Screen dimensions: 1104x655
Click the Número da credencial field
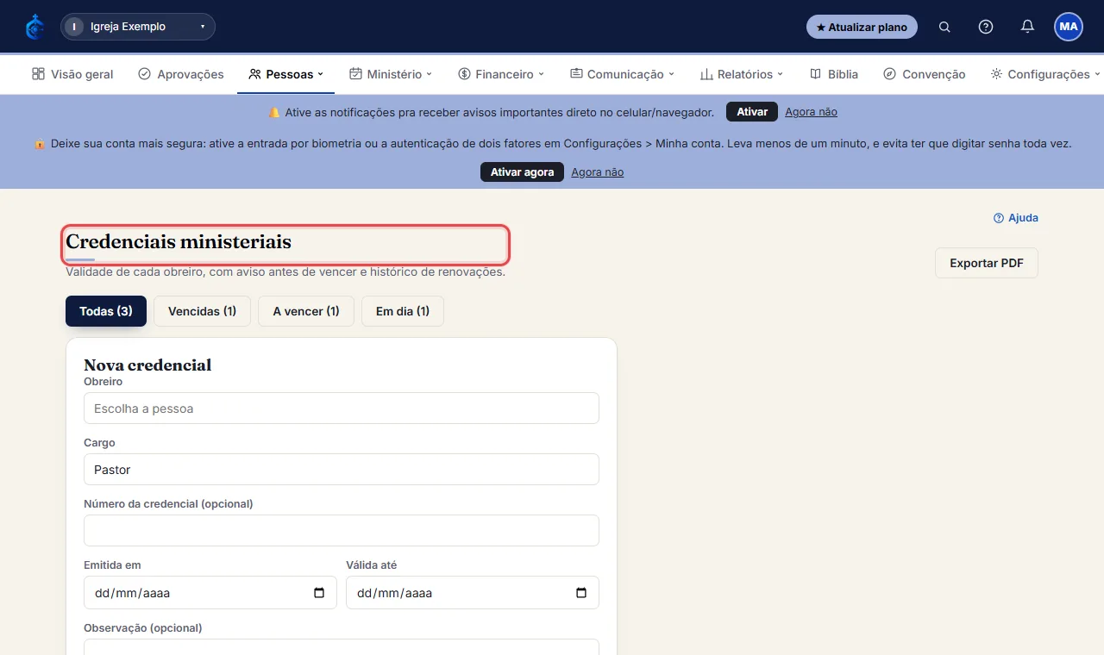(342, 531)
